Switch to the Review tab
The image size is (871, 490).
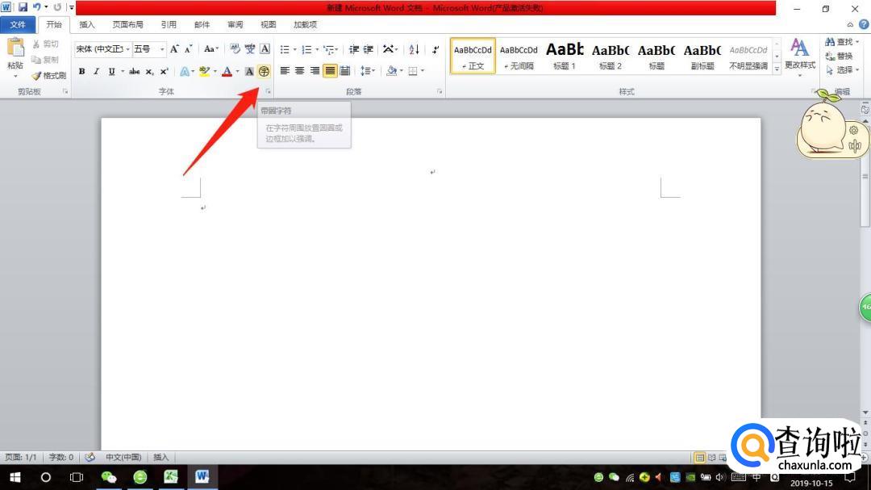coord(235,24)
